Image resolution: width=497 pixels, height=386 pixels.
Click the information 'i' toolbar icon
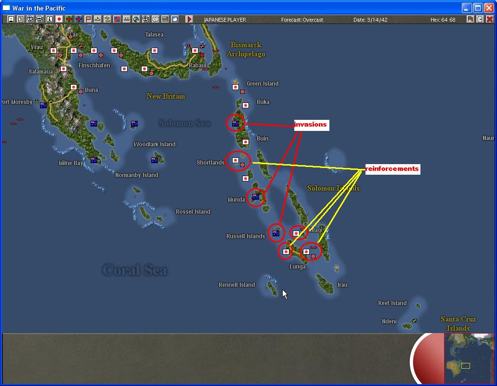click(50, 19)
